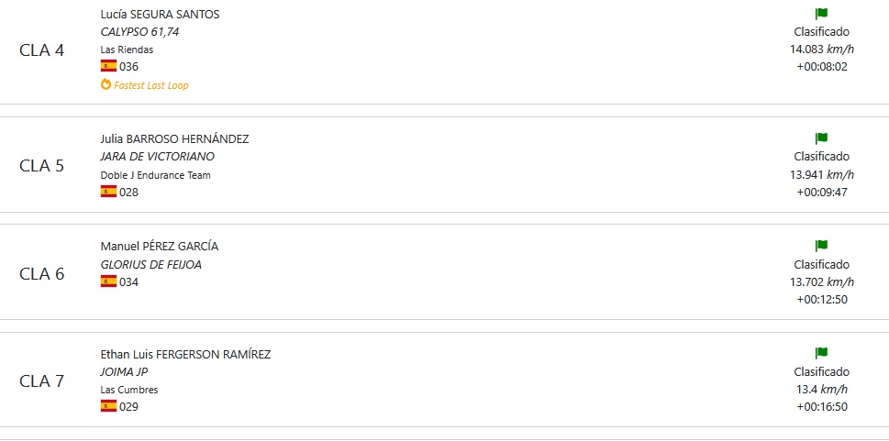
Task: Click the Spain flag beside number 028
Action: coord(108,192)
